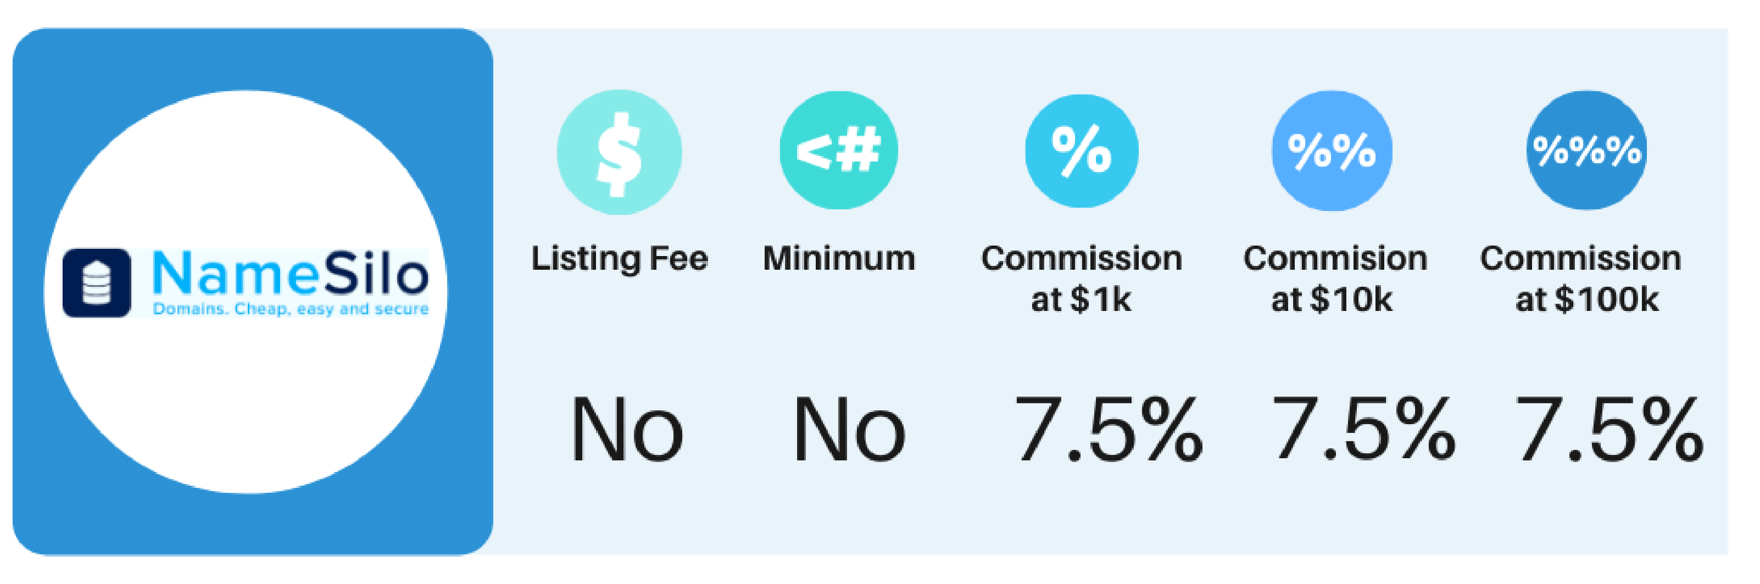The width and height of the screenshot is (1760, 584).
Task: Click the white circular NameSilo logo badge
Action: tap(246, 292)
